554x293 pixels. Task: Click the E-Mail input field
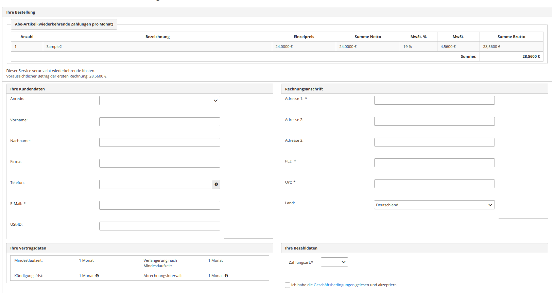click(159, 205)
